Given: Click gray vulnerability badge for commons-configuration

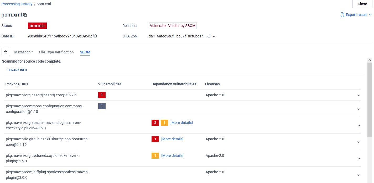Looking at the screenshot, I should (102, 106).
